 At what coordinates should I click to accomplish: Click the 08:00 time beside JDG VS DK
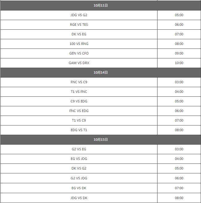pos(179,198)
